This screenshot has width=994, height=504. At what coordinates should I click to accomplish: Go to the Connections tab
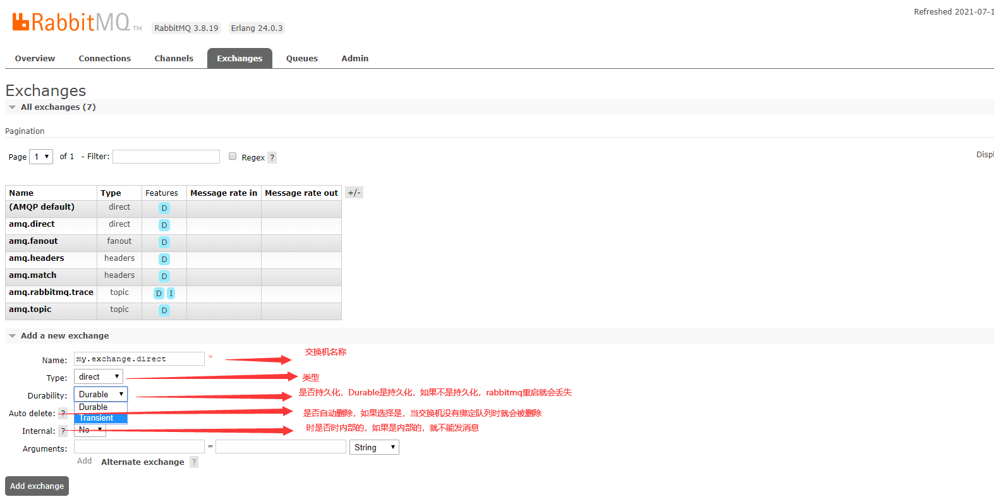(x=105, y=58)
